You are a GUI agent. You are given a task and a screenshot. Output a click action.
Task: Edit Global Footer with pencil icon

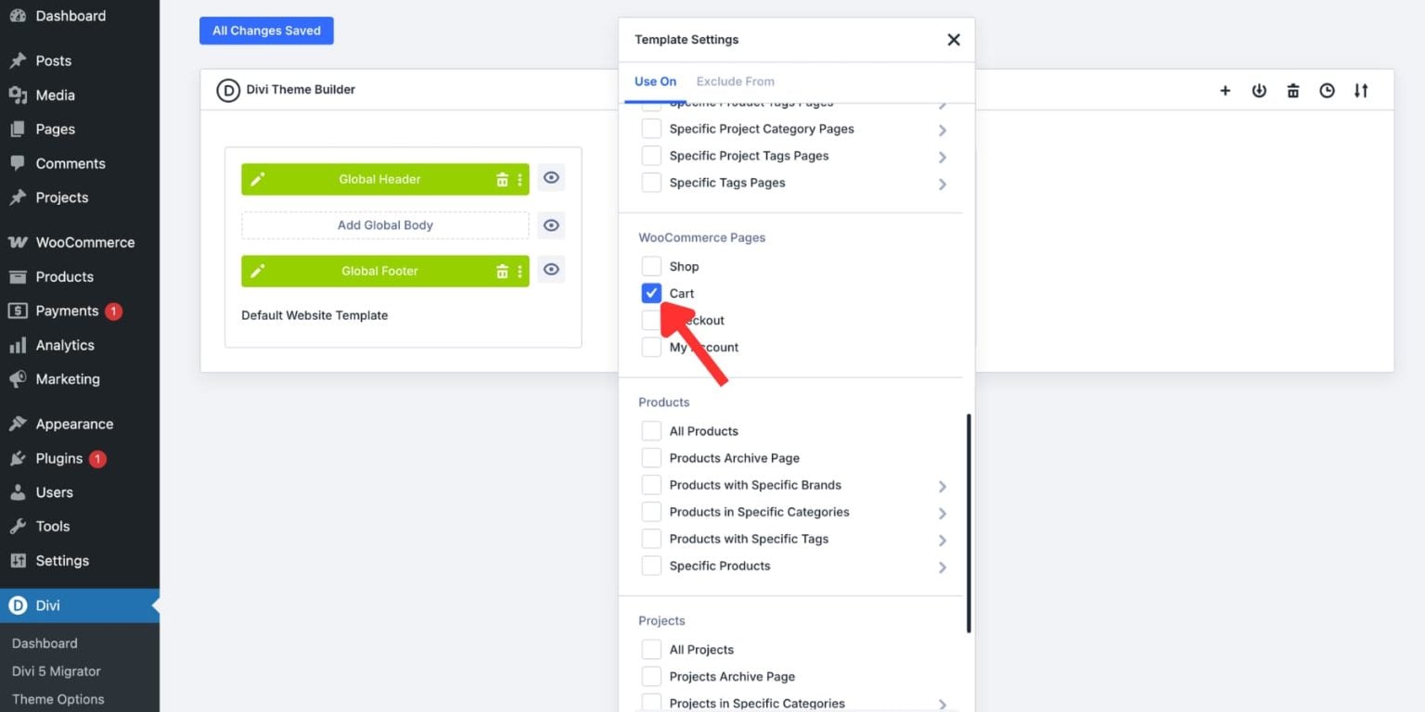pyautogui.click(x=258, y=271)
